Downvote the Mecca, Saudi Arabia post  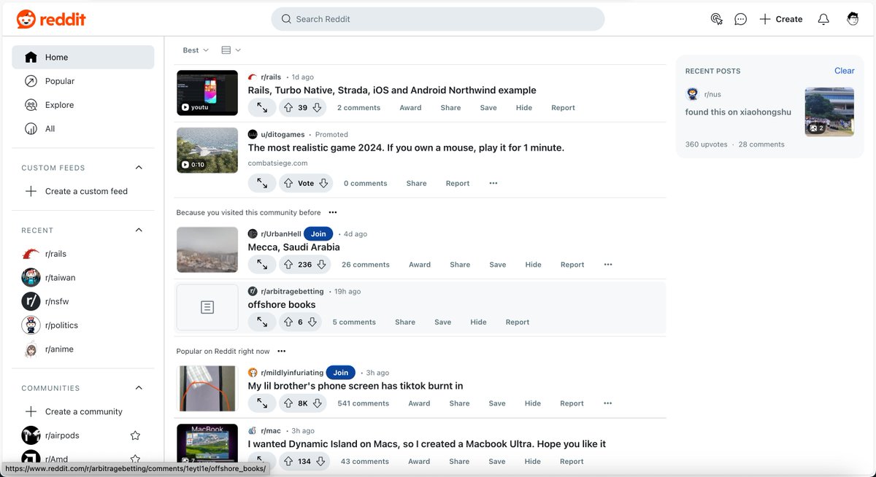click(321, 265)
